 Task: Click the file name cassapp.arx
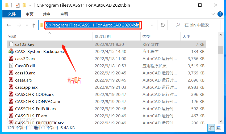pos(26,87)
